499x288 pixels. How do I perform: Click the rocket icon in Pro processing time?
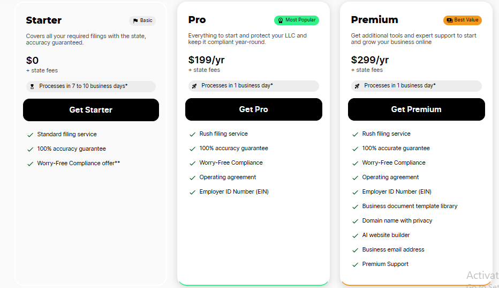pyautogui.click(x=194, y=86)
